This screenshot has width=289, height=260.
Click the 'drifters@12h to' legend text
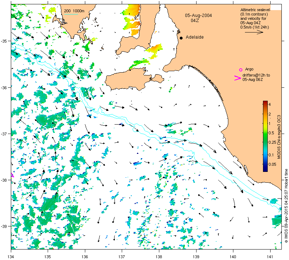[x=256, y=75]
